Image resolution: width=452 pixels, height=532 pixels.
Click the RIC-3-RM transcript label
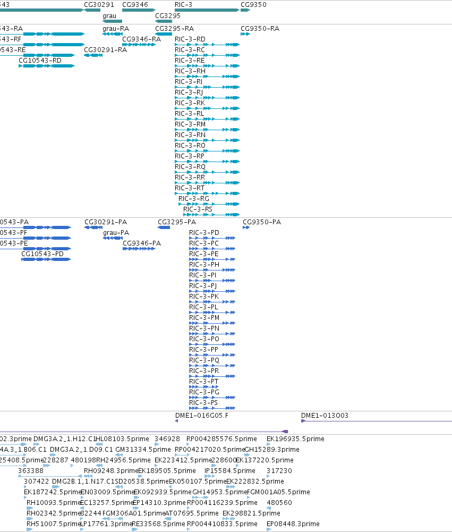click(190, 124)
